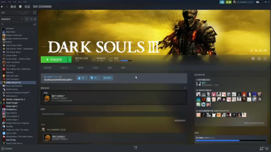This screenshot has width=271, height=152.
Task: Click green 开始游戏 play button
Action: point(54,59)
